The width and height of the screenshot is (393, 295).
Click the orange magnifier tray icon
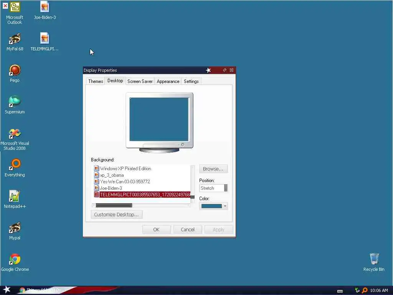[x=365, y=290]
